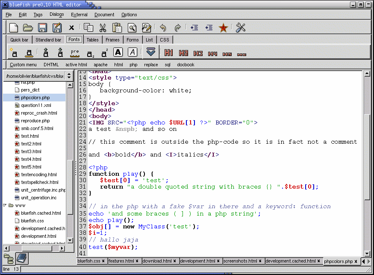Image resolution: width=374 pixels, height=275 pixels.
Task: Apply italic A font icon
Action: [x=133, y=52]
